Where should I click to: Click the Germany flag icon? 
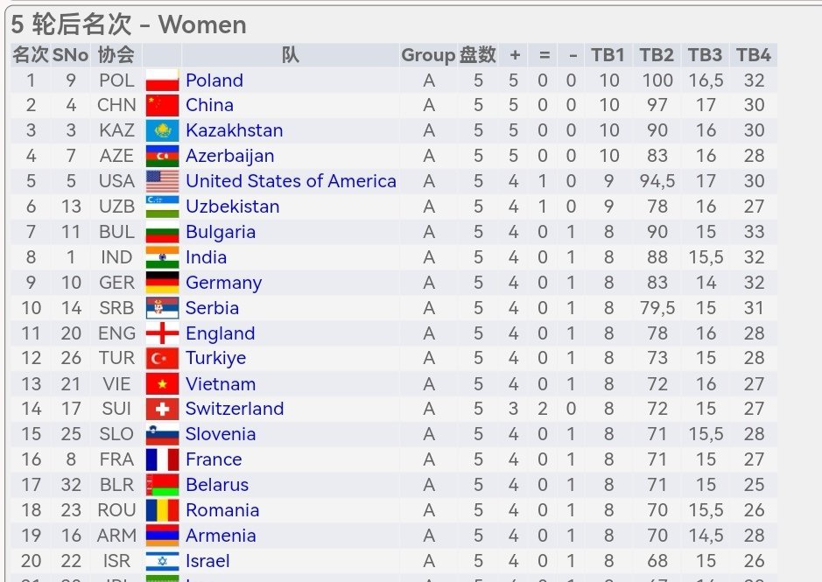click(162, 283)
